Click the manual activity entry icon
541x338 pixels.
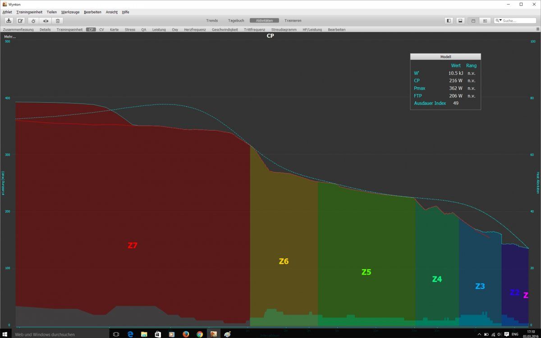21,21
